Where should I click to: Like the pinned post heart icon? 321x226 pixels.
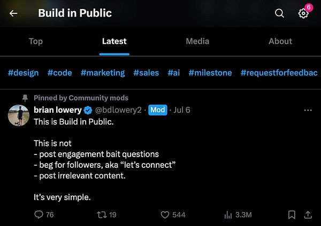(x=165, y=215)
